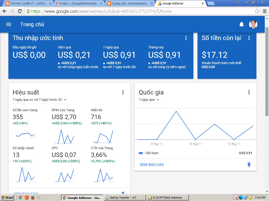This screenshot has width=269, height=201.
Task: Switch to TIN HỌC QUẢN LÝ tab
Action: pos(28,3)
